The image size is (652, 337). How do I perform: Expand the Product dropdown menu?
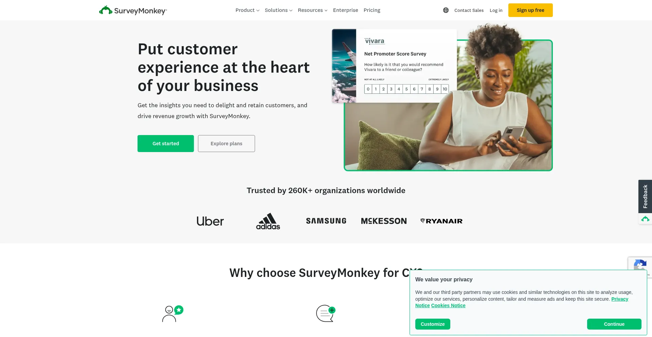pyautogui.click(x=247, y=10)
